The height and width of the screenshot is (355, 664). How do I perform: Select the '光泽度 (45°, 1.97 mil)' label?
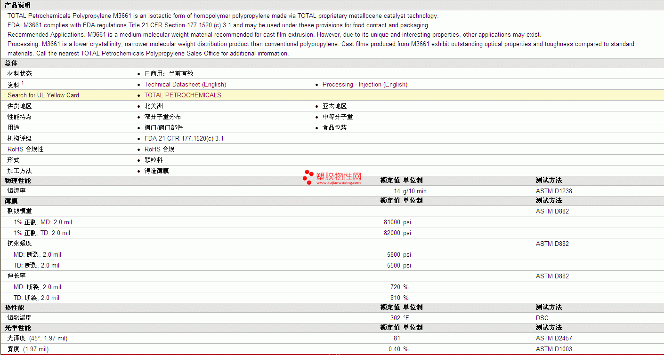pos(38,338)
